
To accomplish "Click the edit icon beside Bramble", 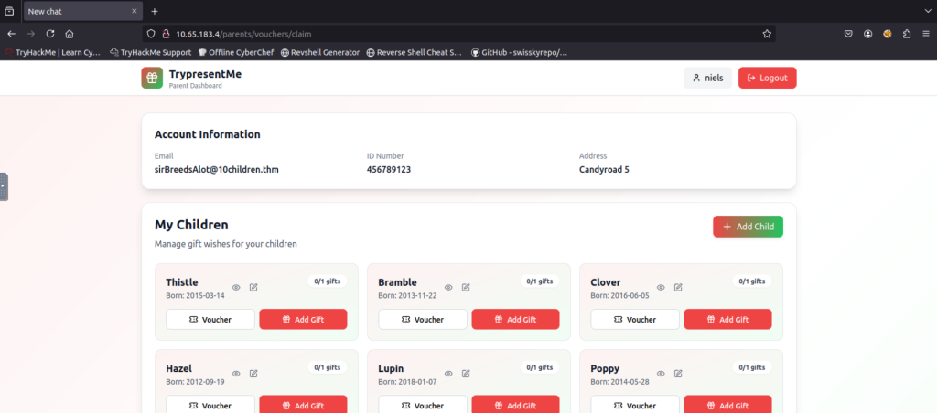I will tap(466, 288).
